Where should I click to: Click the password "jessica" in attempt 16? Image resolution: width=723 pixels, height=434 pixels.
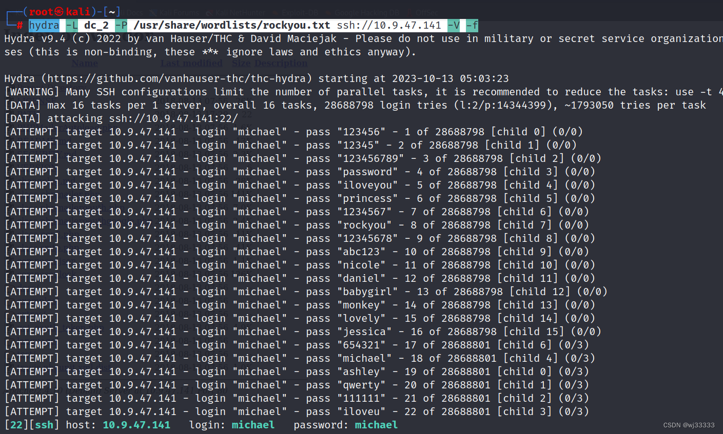coord(364,332)
